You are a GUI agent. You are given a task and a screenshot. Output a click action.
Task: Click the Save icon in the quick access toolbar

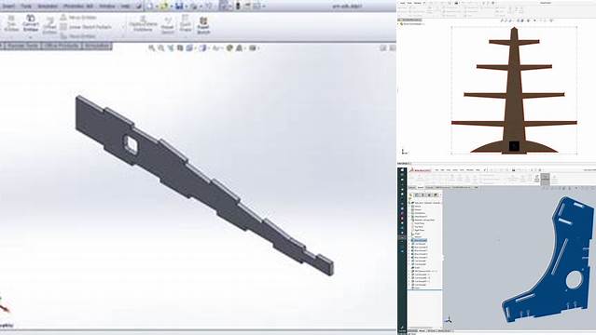[x=179, y=7]
